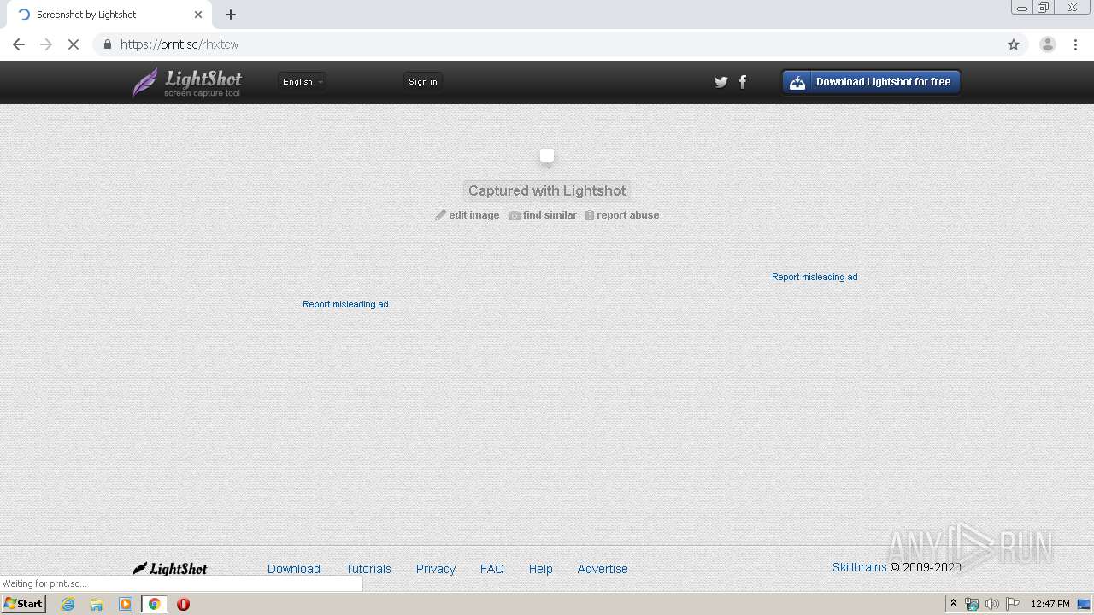
Task: Show hidden tray icons arrow
Action: click(953, 604)
